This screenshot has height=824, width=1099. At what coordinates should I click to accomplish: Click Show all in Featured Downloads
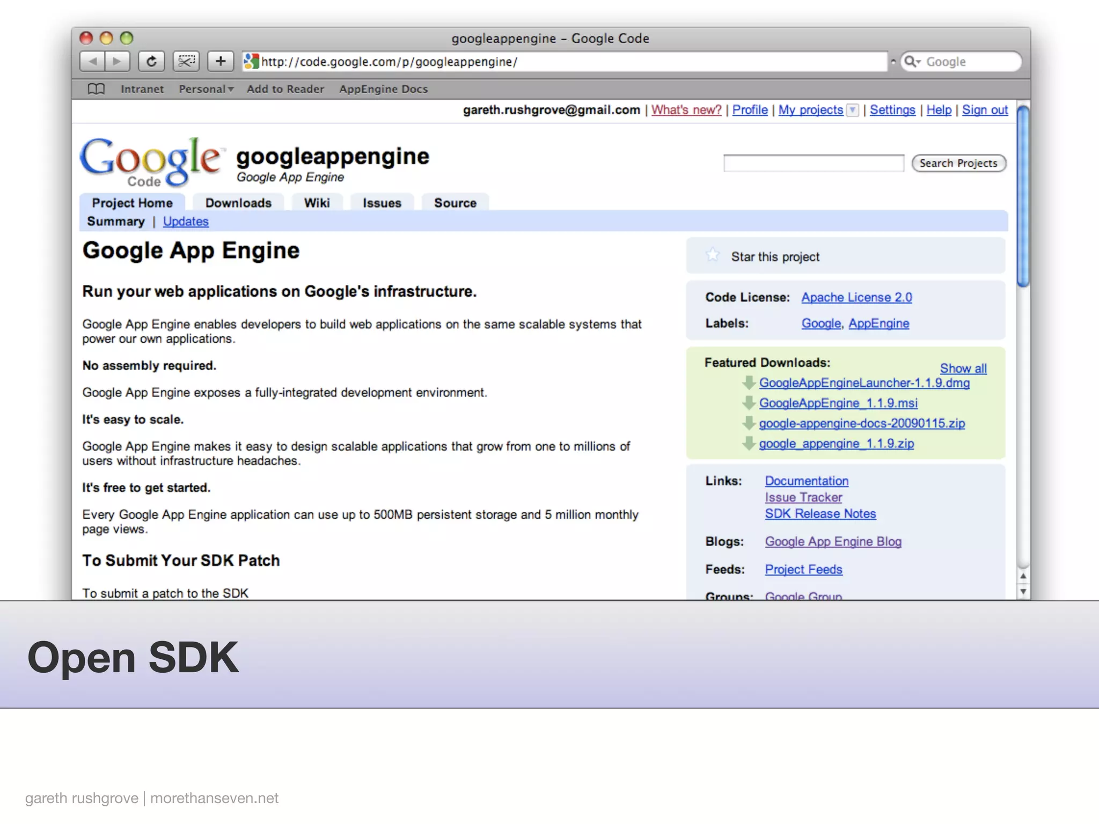pos(963,369)
